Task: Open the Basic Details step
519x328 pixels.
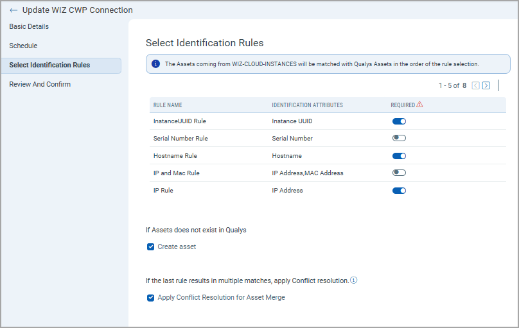Action: (29, 26)
